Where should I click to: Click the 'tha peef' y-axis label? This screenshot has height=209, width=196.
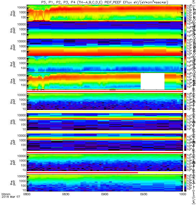(x=13, y=14)
